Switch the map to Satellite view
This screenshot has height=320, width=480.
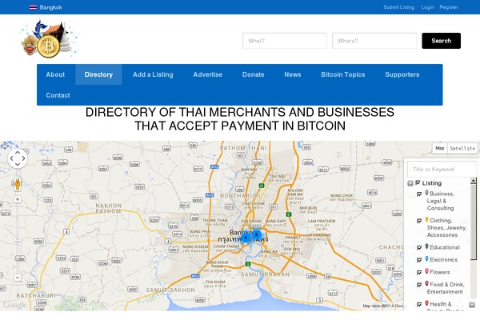coord(462,148)
